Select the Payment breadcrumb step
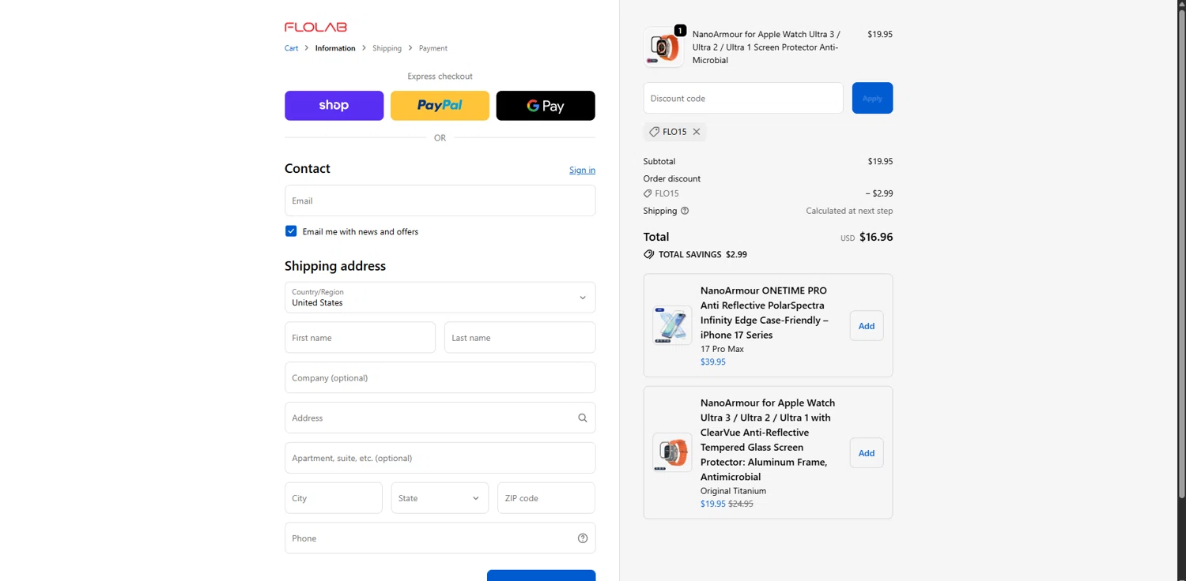 point(433,48)
